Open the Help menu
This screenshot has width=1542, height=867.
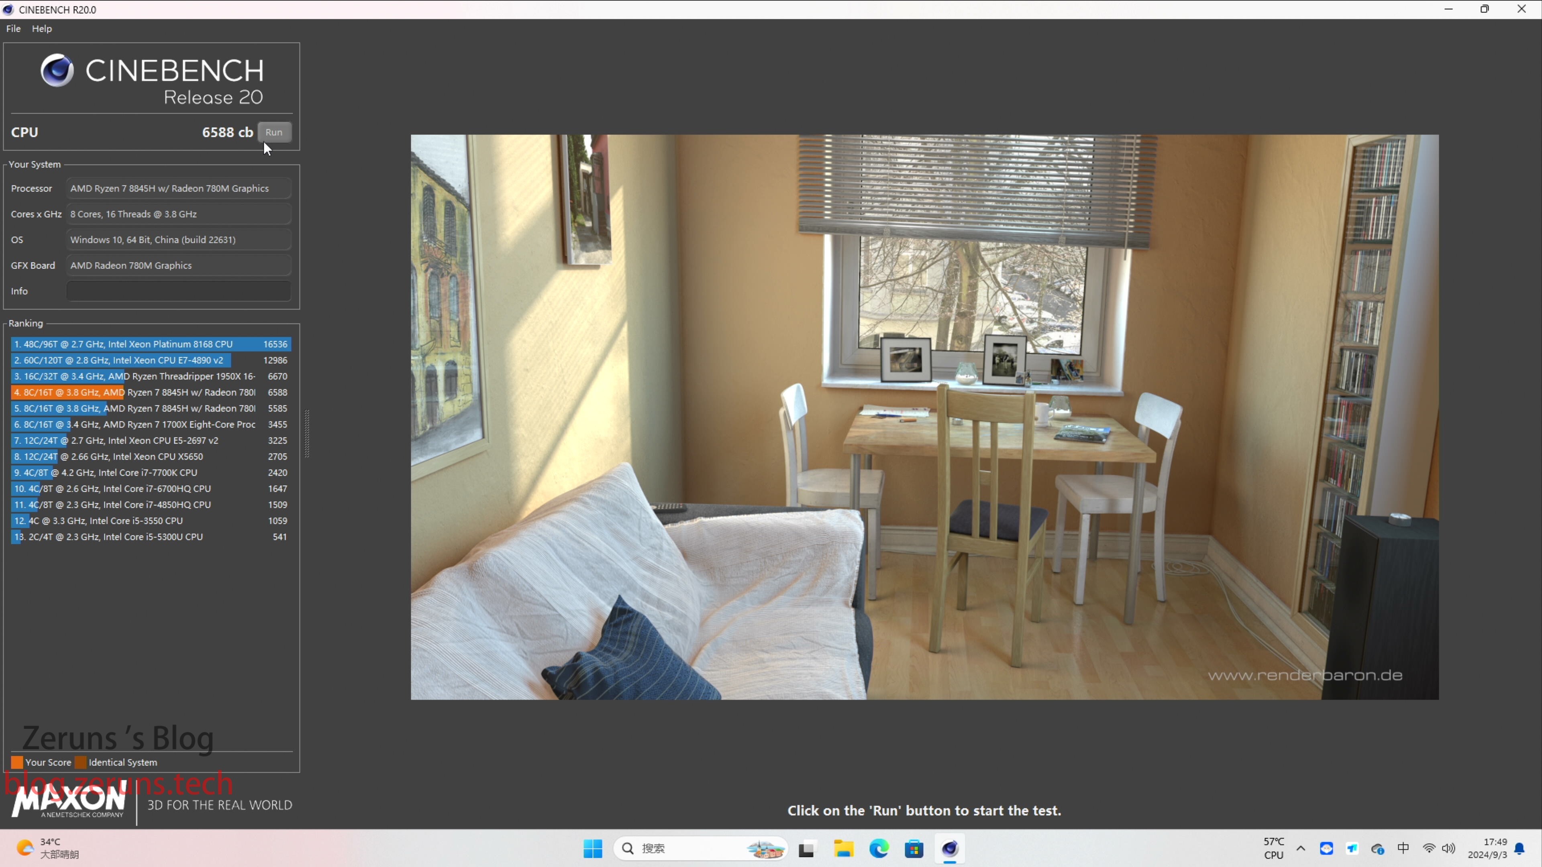click(x=42, y=29)
